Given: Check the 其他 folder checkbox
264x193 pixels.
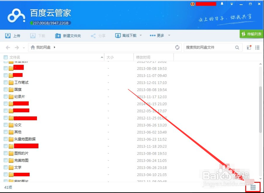Looking at the screenshot, I should [6, 132].
